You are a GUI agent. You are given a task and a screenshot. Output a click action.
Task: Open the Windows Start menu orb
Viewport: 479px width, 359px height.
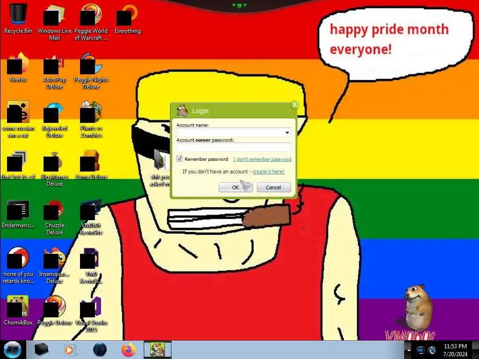coord(12,350)
